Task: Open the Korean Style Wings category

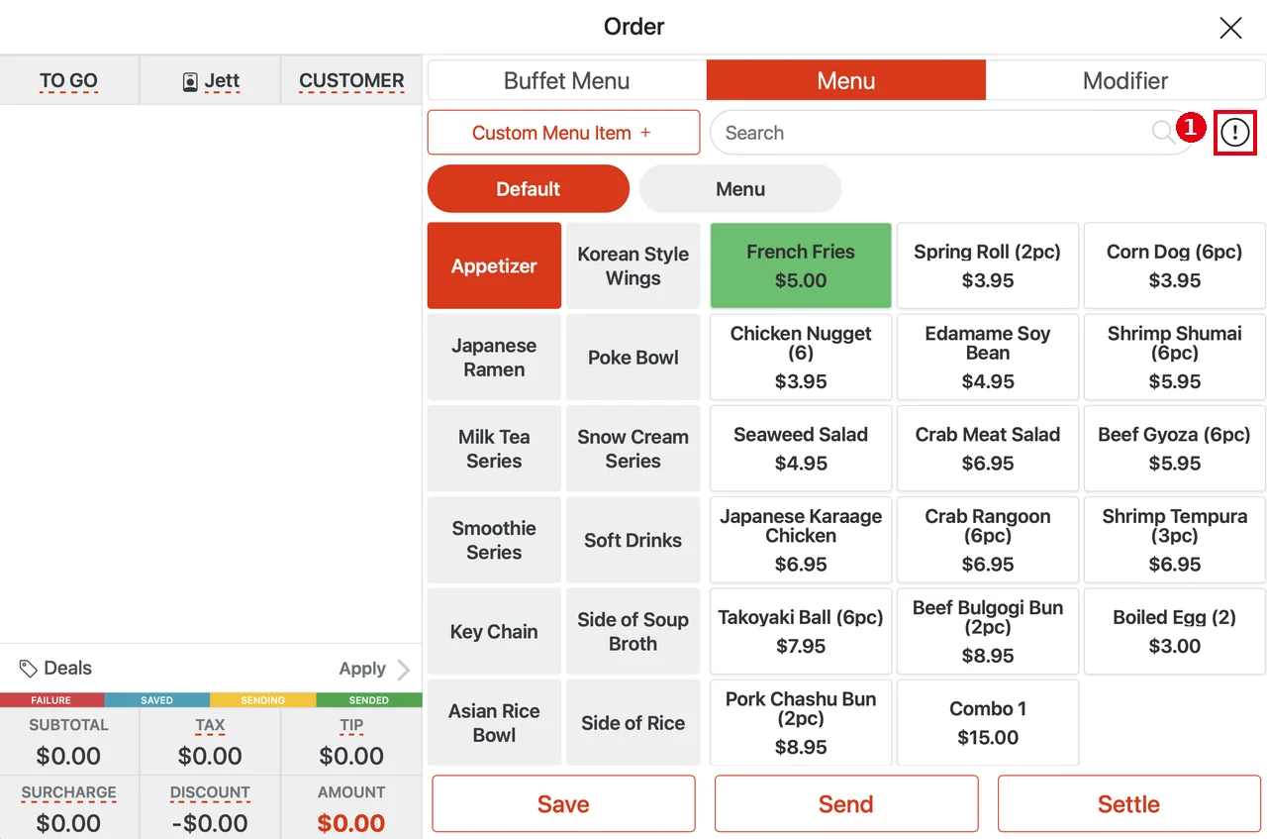Action: coord(633,265)
